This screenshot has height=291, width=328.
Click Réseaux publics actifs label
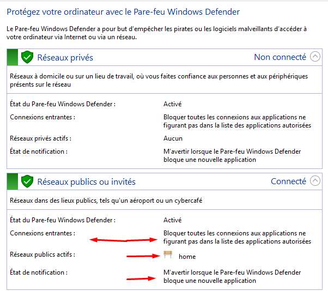(42, 254)
